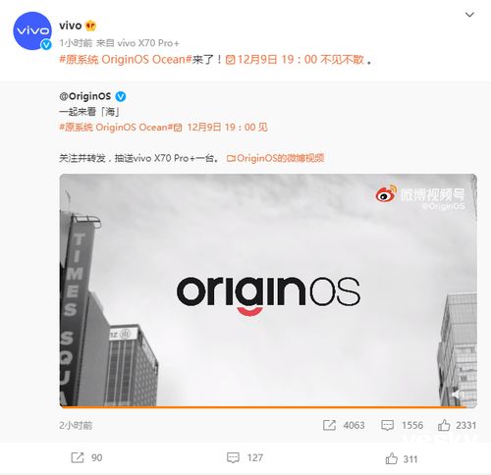This screenshot has width=491, height=475.
Task: Open the #原系统 OriginOS Ocean# hashtag in vivo's post
Action: coord(126,60)
